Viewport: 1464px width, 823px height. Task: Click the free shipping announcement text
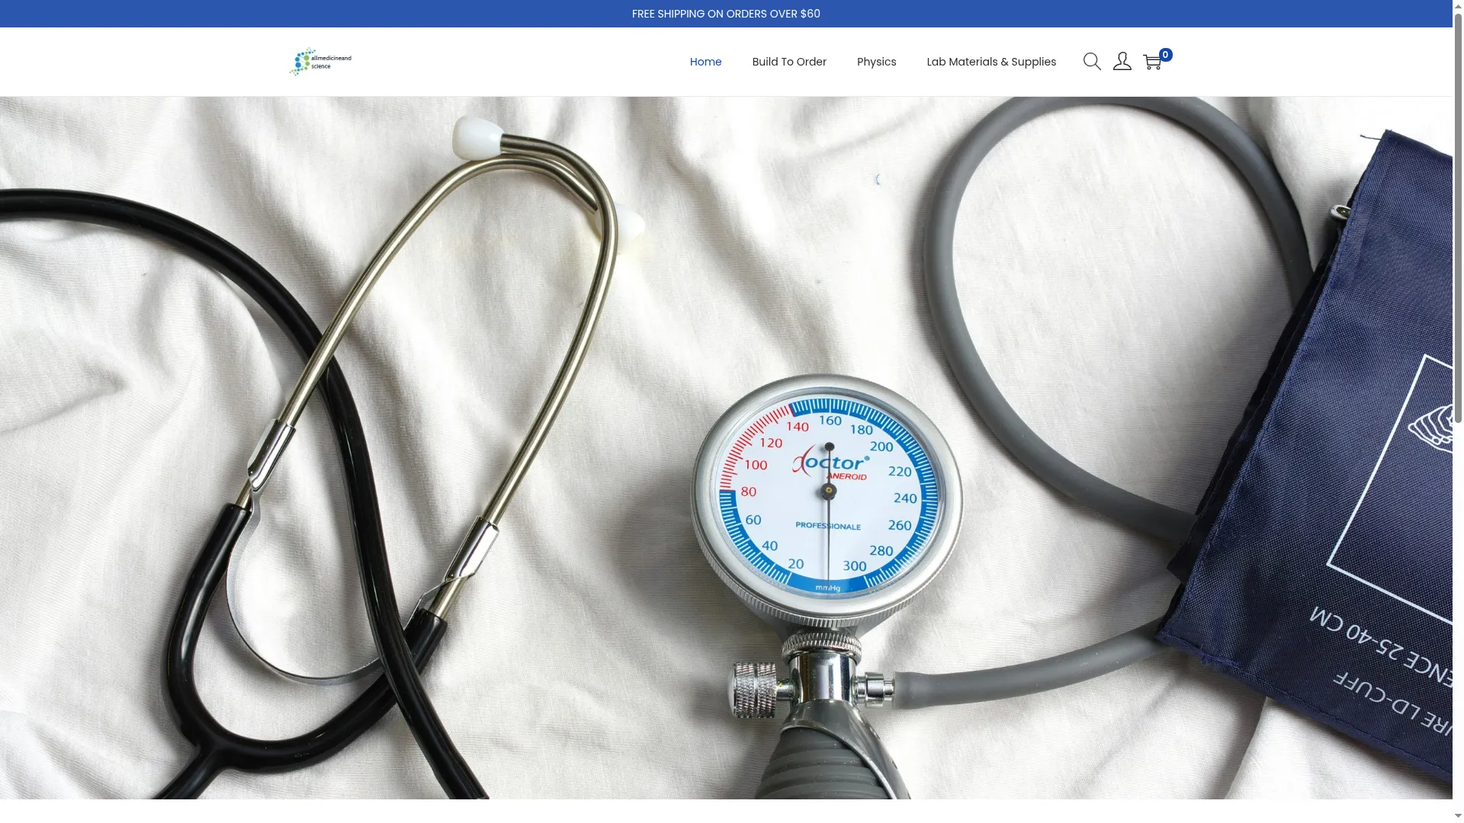coord(726,14)
